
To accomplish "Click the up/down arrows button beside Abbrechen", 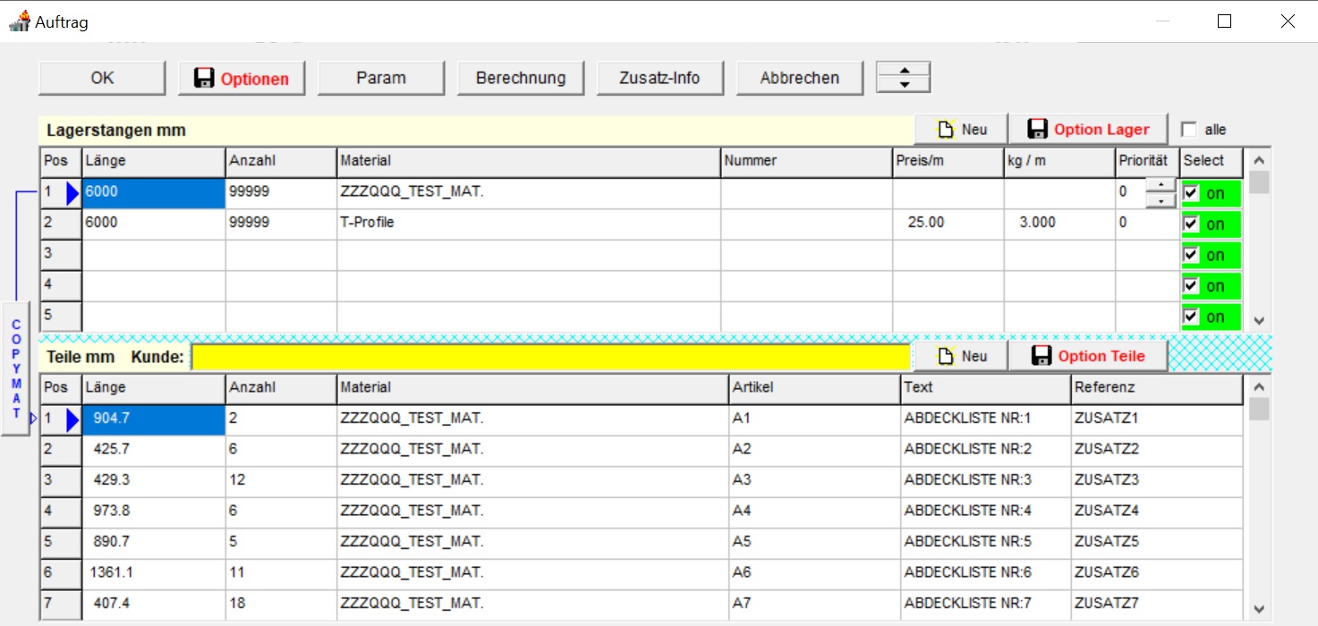I will click(x=904, y=77).
